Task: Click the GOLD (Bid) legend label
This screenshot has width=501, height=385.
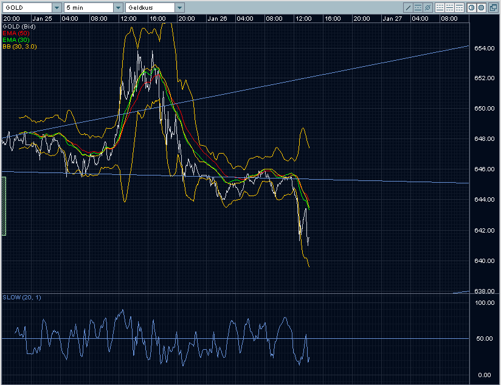Action: coord(19,27)
